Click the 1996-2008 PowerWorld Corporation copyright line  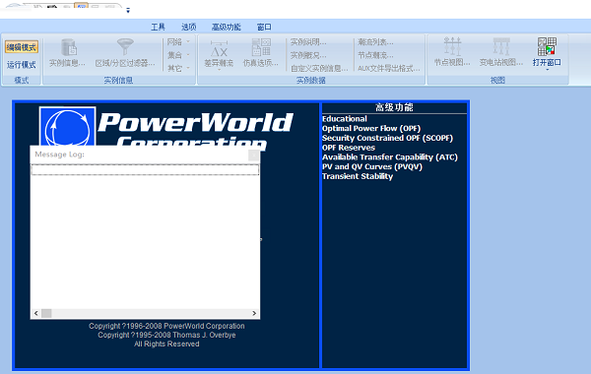(166, 326)
